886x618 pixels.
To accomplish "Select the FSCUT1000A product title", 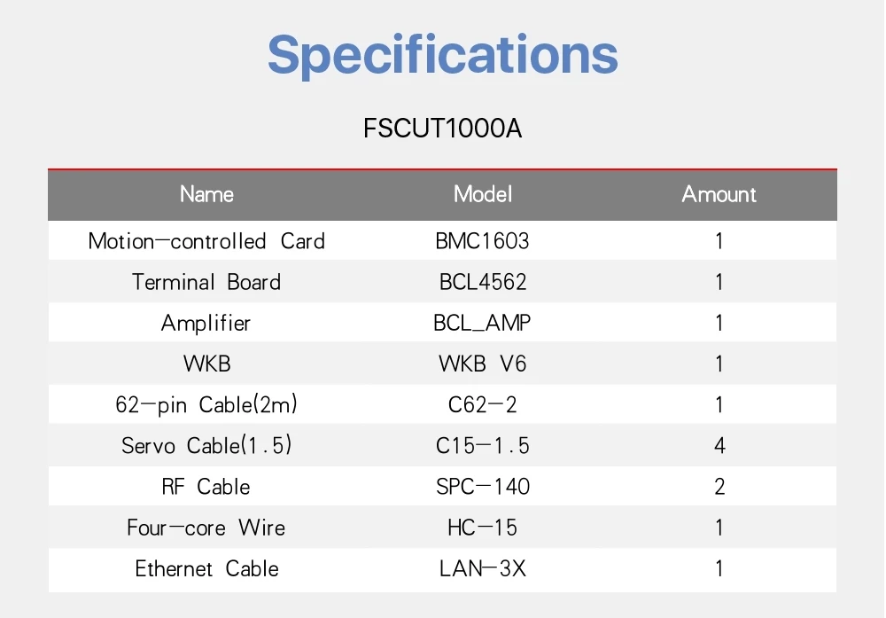I will pos(442,129).
